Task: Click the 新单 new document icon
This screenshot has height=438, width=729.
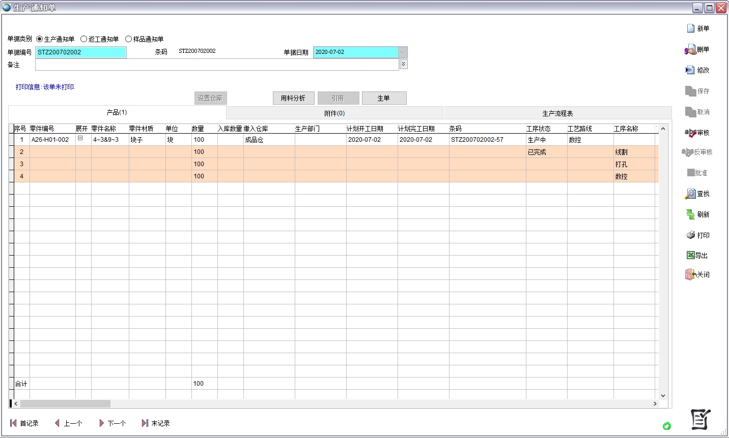Action: pos(691,28)
